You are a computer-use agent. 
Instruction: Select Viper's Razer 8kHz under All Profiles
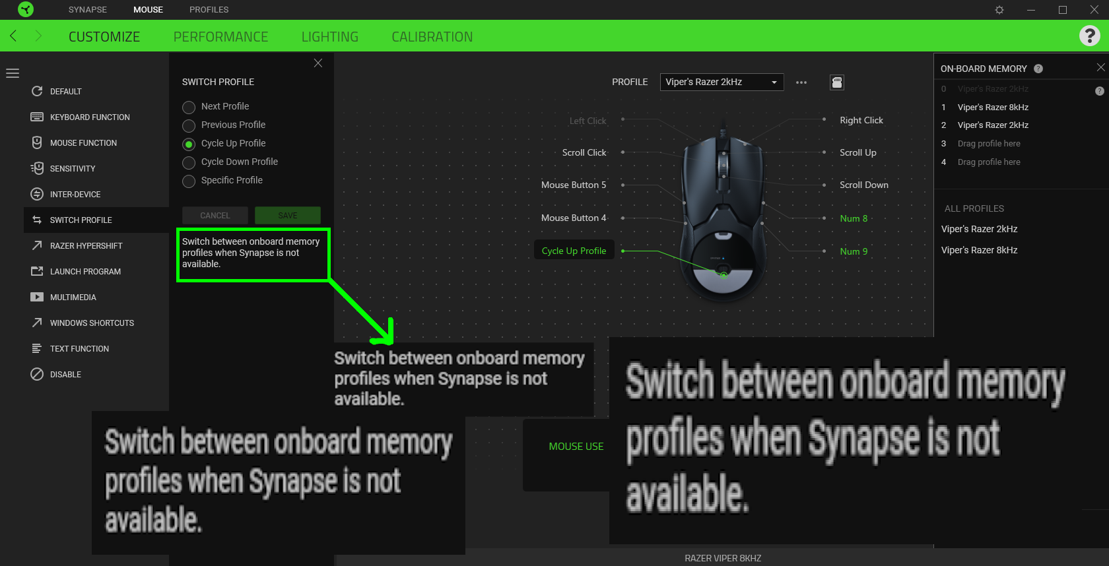980,250
